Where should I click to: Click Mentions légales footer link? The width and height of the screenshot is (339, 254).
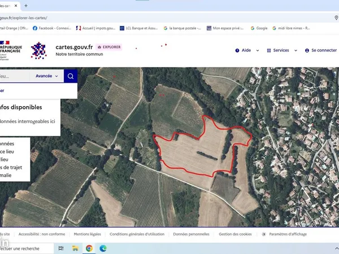(88, 234)
